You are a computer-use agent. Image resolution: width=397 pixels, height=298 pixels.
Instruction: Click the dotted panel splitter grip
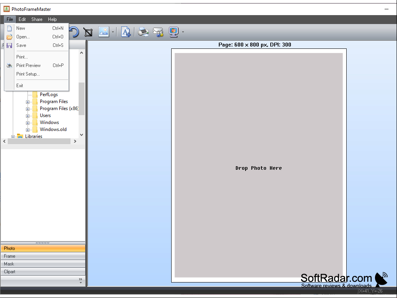coord(43,243)
